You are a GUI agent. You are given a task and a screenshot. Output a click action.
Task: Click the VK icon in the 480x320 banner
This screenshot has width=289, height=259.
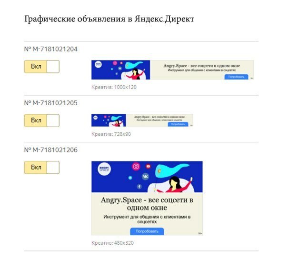(x=145, y=177)
